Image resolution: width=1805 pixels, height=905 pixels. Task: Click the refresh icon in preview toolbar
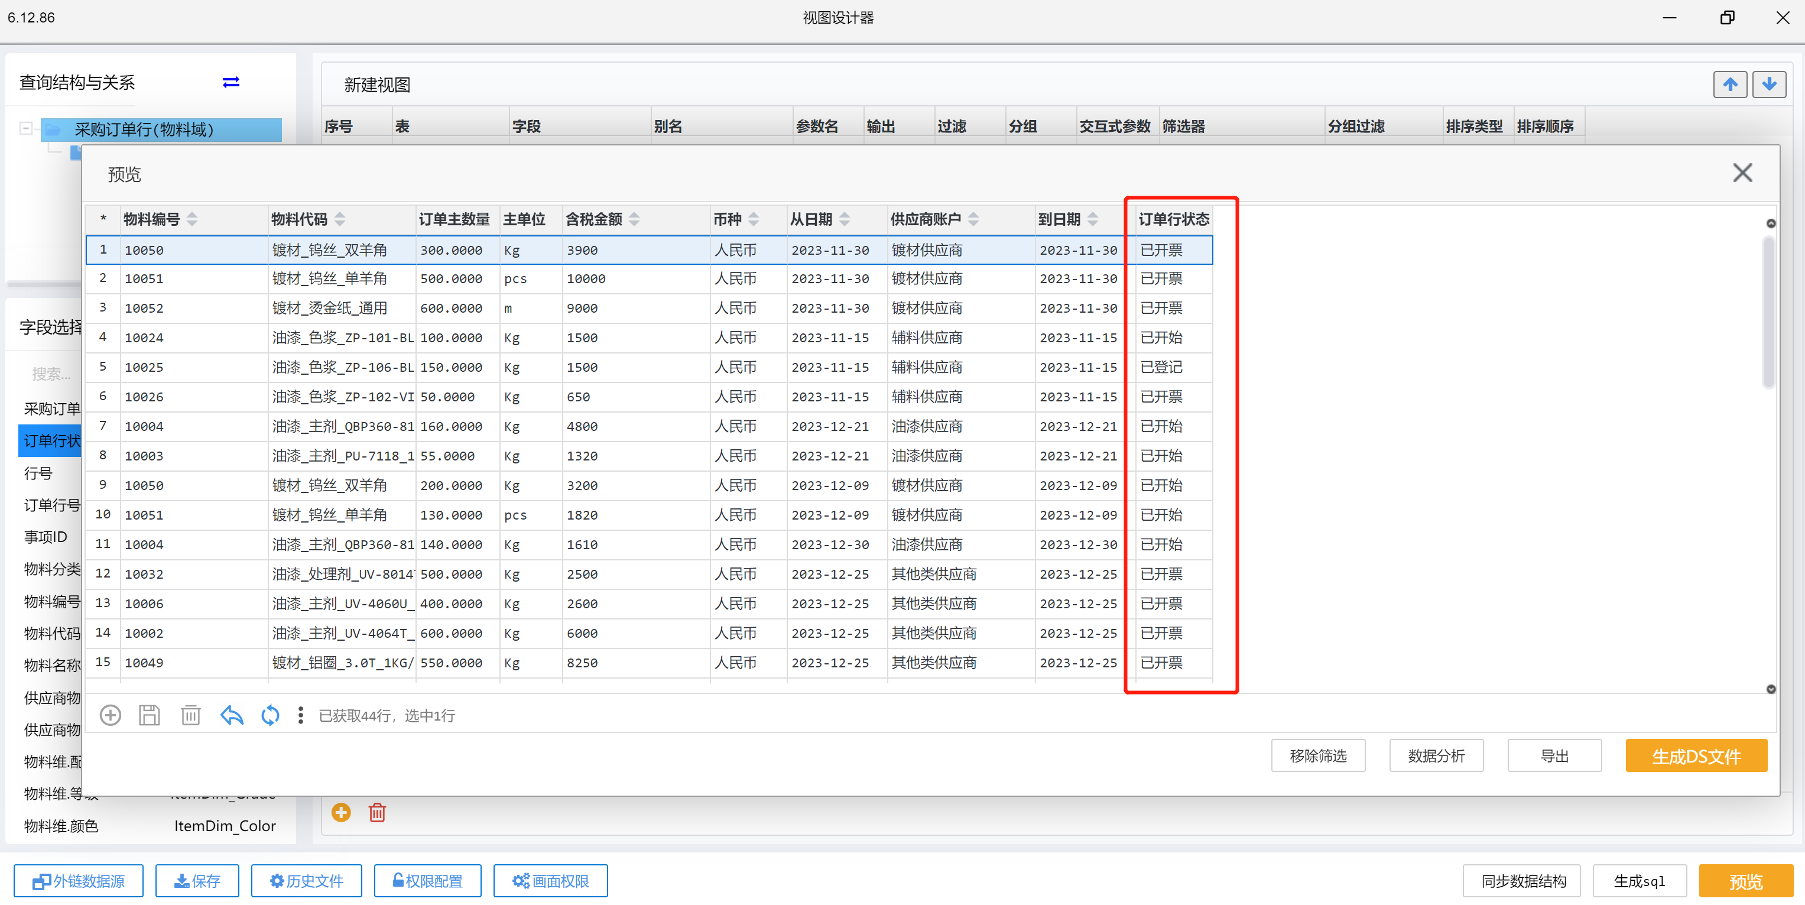[x=270, y=715]
